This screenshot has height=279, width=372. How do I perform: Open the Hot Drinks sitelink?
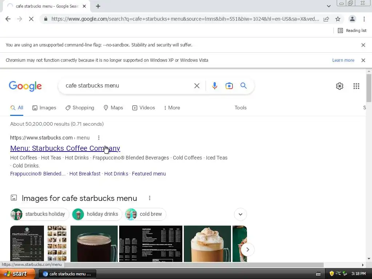[x=116, y=174]
